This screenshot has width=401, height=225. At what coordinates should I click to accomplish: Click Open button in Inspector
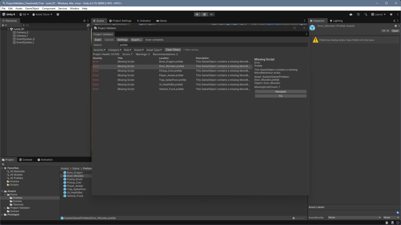395,31
